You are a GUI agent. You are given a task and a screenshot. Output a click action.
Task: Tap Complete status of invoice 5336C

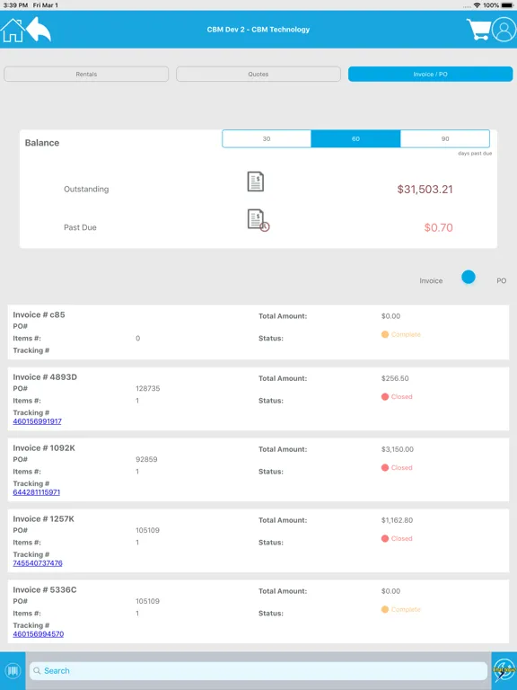click(401, 609)
